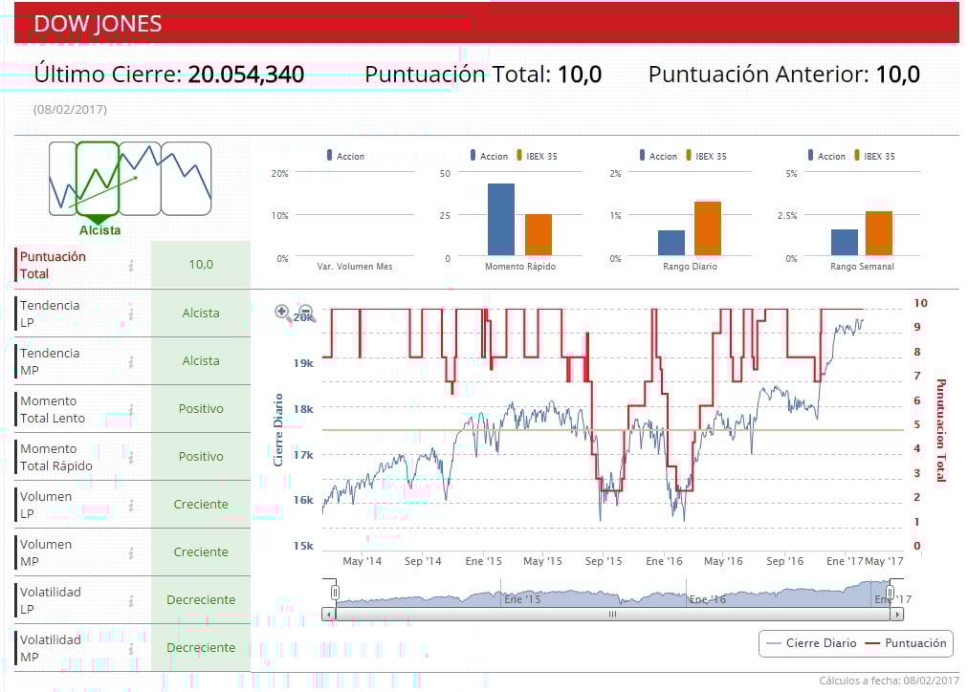The image size is (968, 692).
Task: Toggle Cierre Diario series in chart legend
Action: [x=811, y=643]
